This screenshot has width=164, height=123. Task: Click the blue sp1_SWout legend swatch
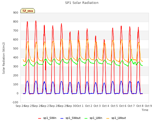tap(62, 118)
